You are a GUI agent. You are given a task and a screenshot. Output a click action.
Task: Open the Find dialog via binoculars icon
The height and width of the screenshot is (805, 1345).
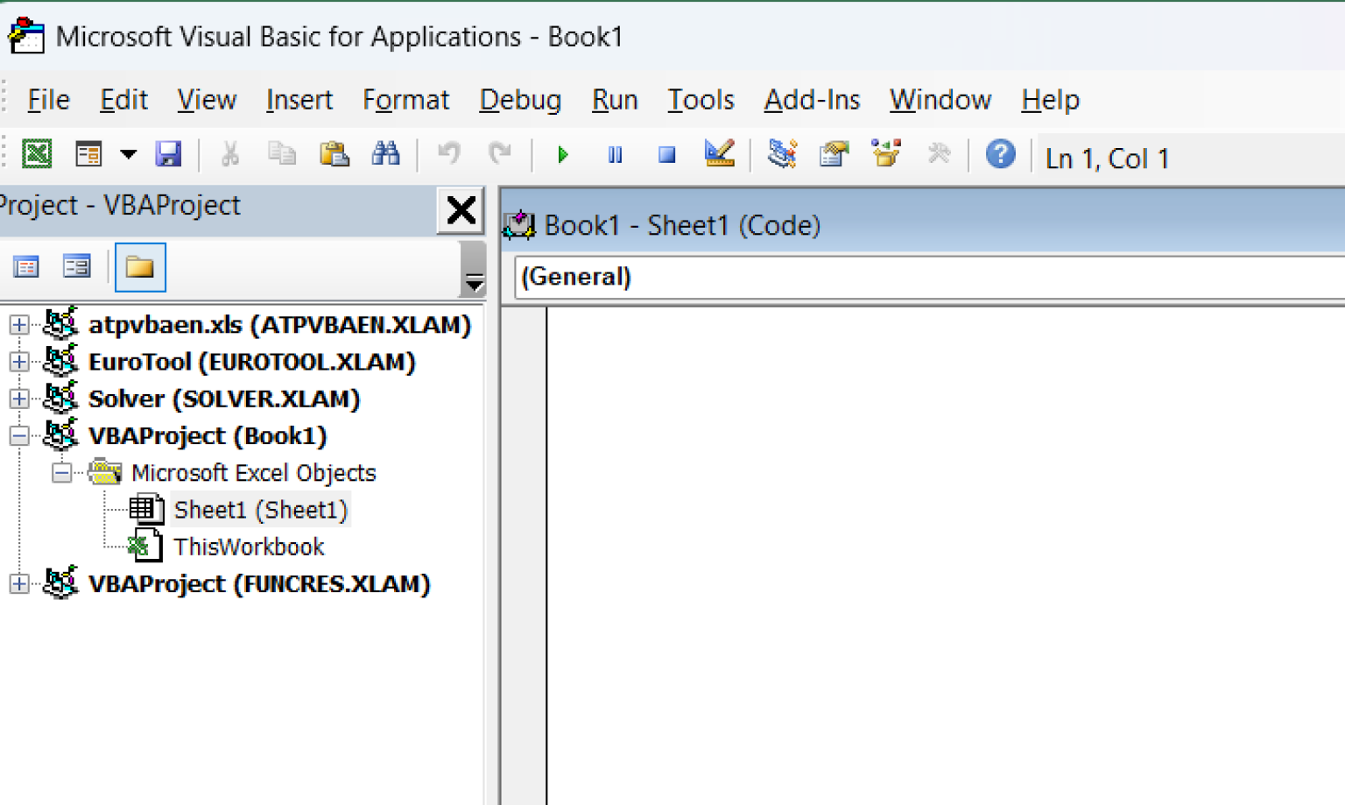[x=386, y=153]
